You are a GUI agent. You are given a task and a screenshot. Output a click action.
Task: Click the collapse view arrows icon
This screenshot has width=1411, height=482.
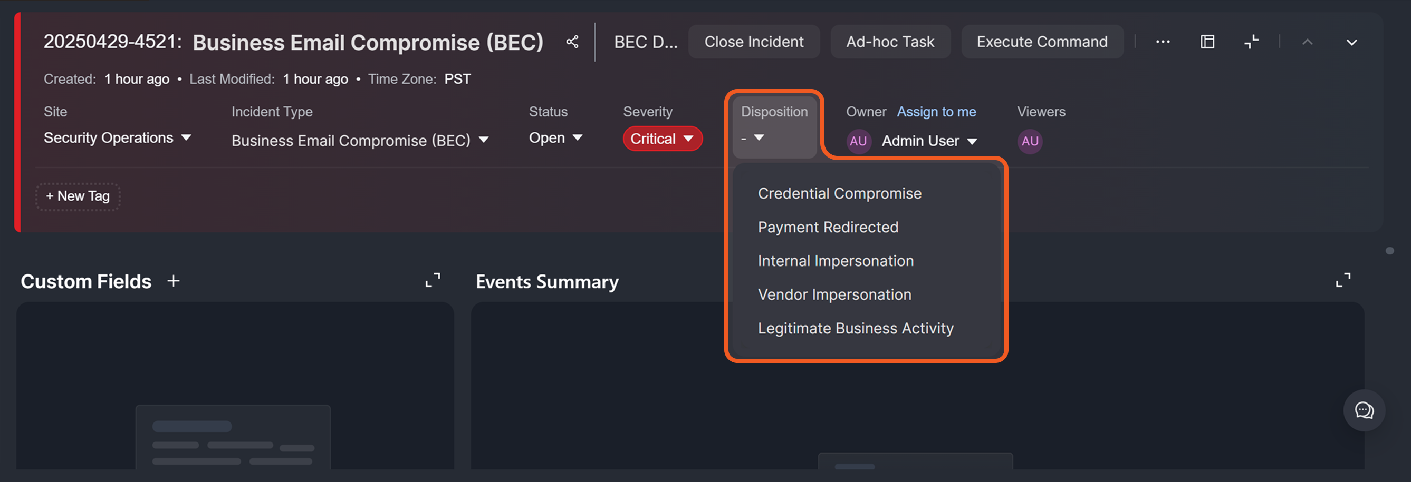1252,42
